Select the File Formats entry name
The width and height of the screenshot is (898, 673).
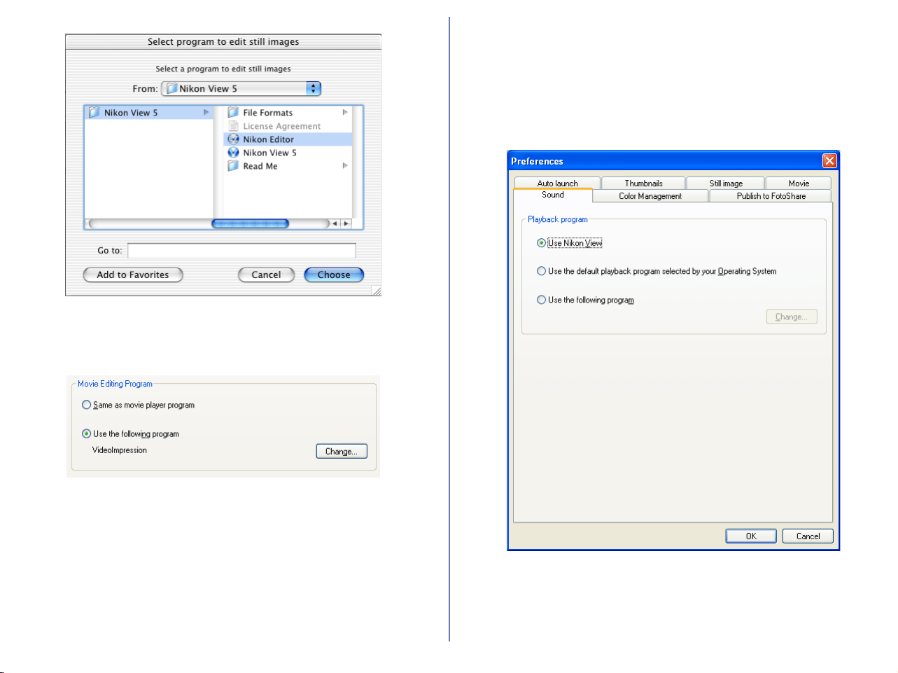pyautogui.click(x=267, y=113)
